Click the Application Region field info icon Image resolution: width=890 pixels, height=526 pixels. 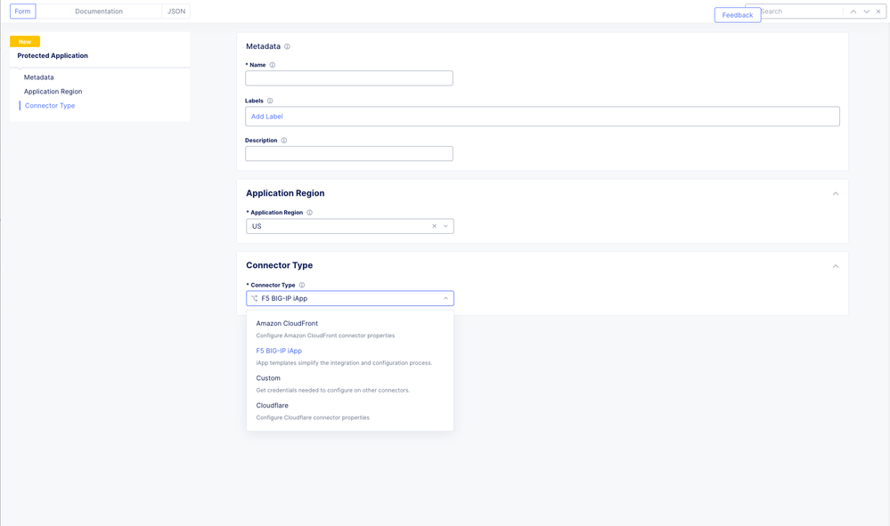click(310, 213)
